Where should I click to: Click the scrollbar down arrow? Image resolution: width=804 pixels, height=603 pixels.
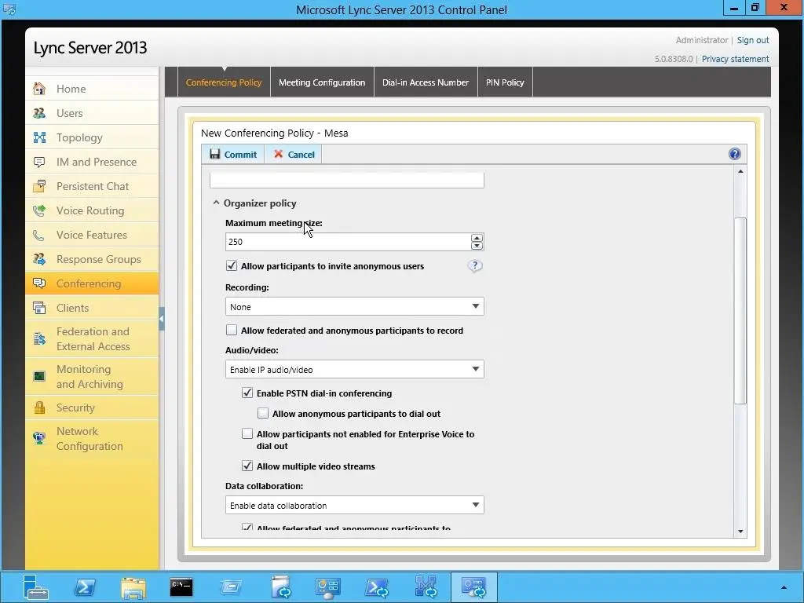pos(740,532)
